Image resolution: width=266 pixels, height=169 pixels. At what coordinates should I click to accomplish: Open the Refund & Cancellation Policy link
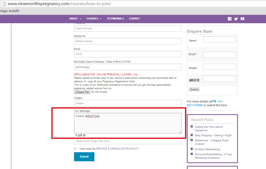(x=117, y=149)
